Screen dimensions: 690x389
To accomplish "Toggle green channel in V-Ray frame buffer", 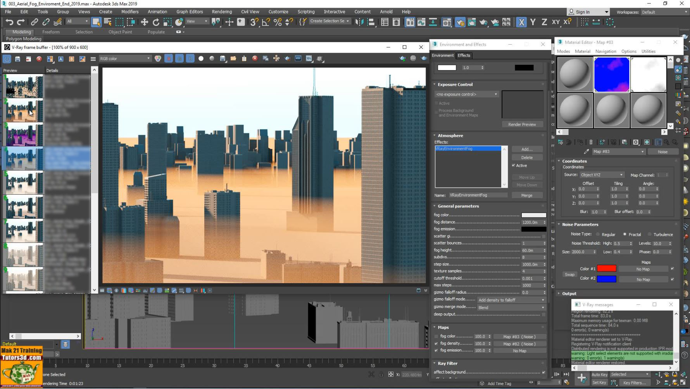I will coord(179,59).
